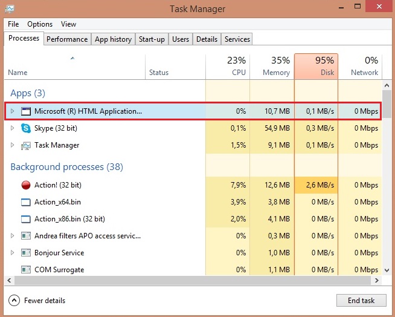Select the Background processes (38) group heading
This screenshot has width=395, height=317.
tap(67, 167)
